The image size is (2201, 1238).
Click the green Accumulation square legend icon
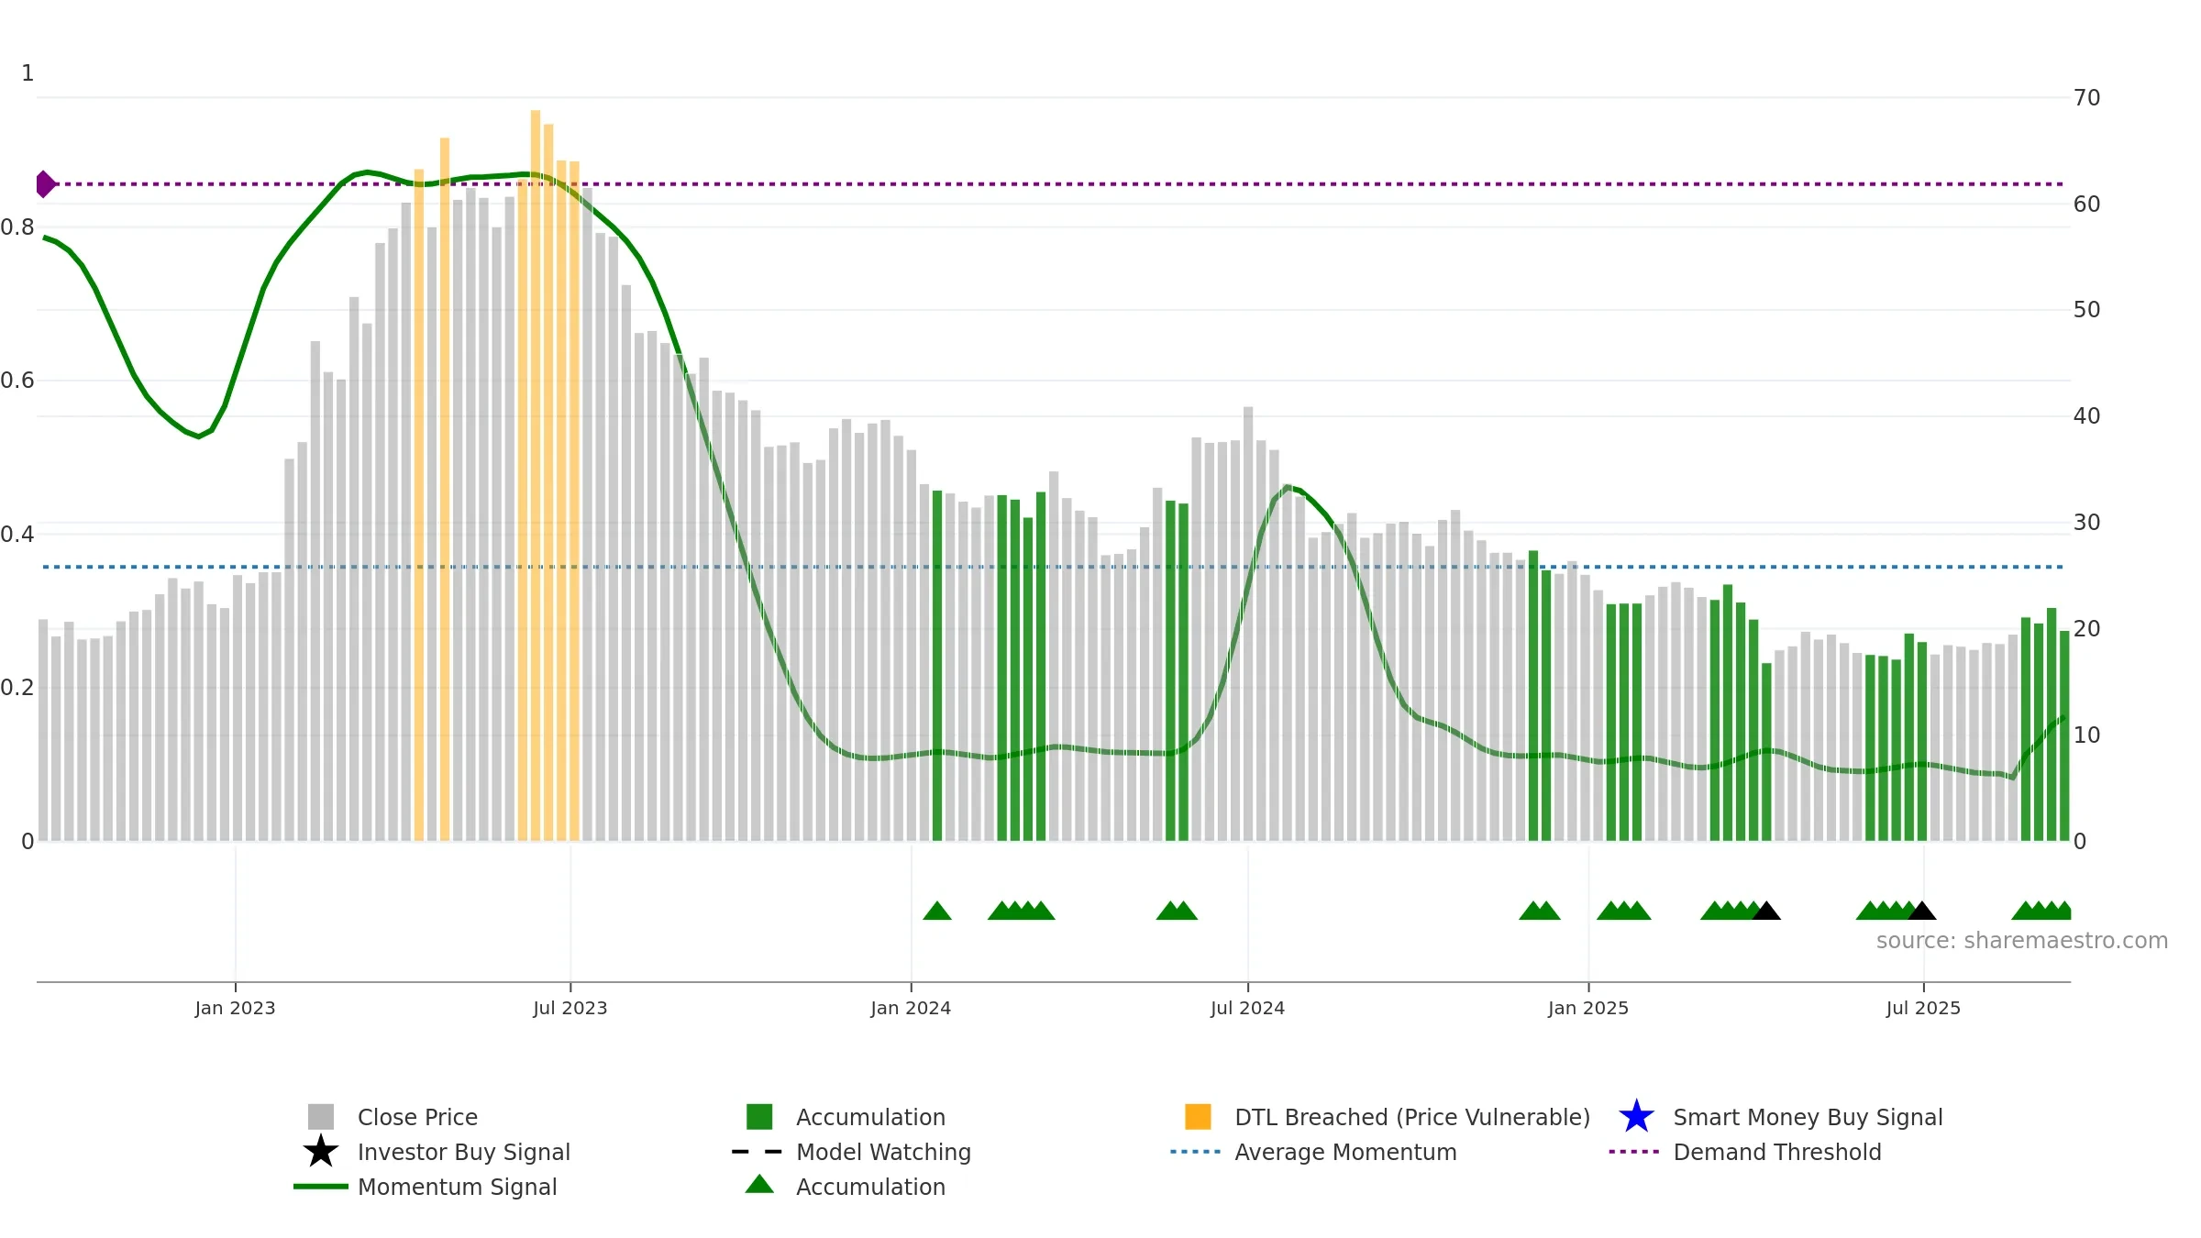[759, 1117]
